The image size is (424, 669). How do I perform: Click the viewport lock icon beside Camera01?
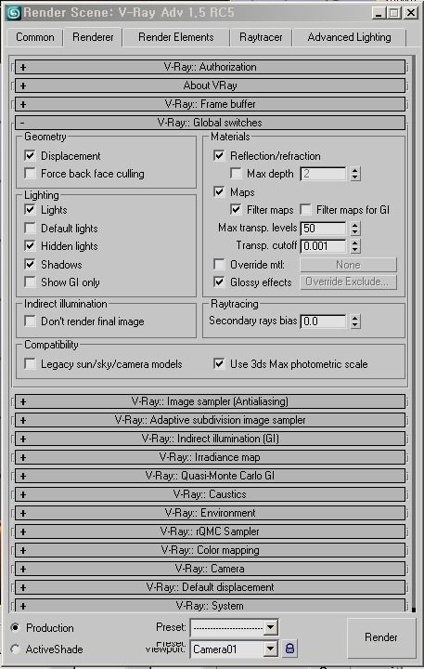coord(289,649)
